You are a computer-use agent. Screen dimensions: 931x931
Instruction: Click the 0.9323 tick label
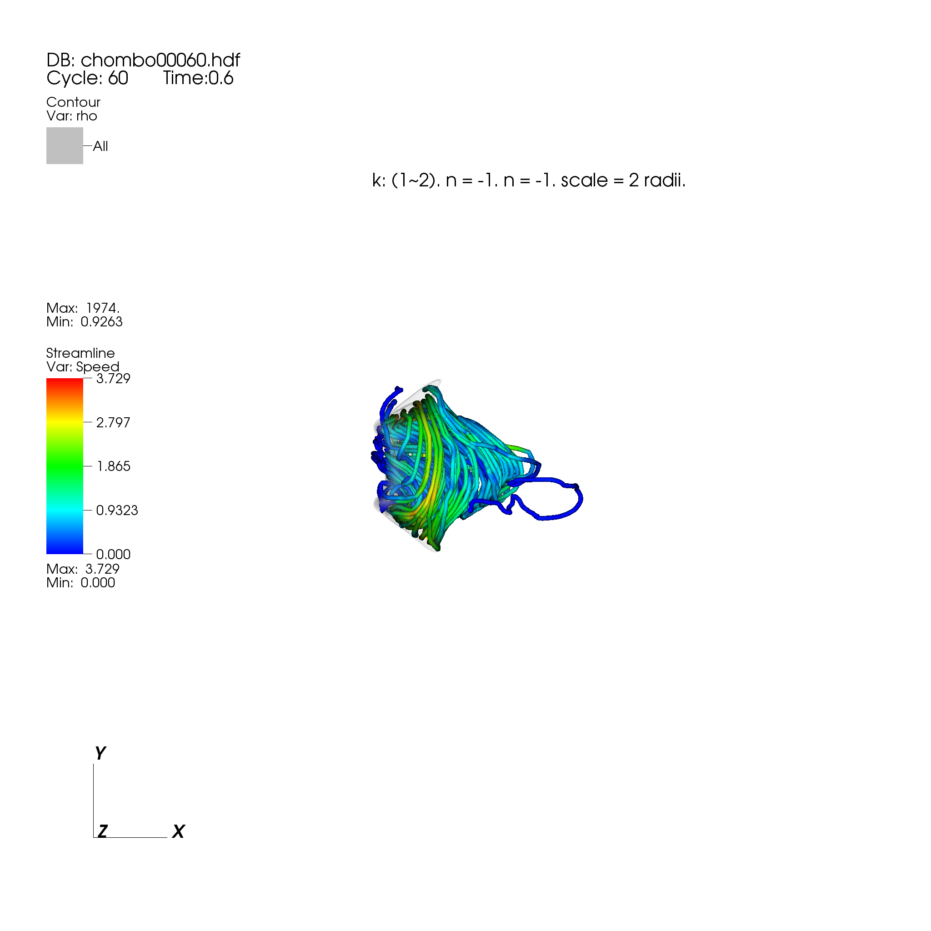[117, 511]
